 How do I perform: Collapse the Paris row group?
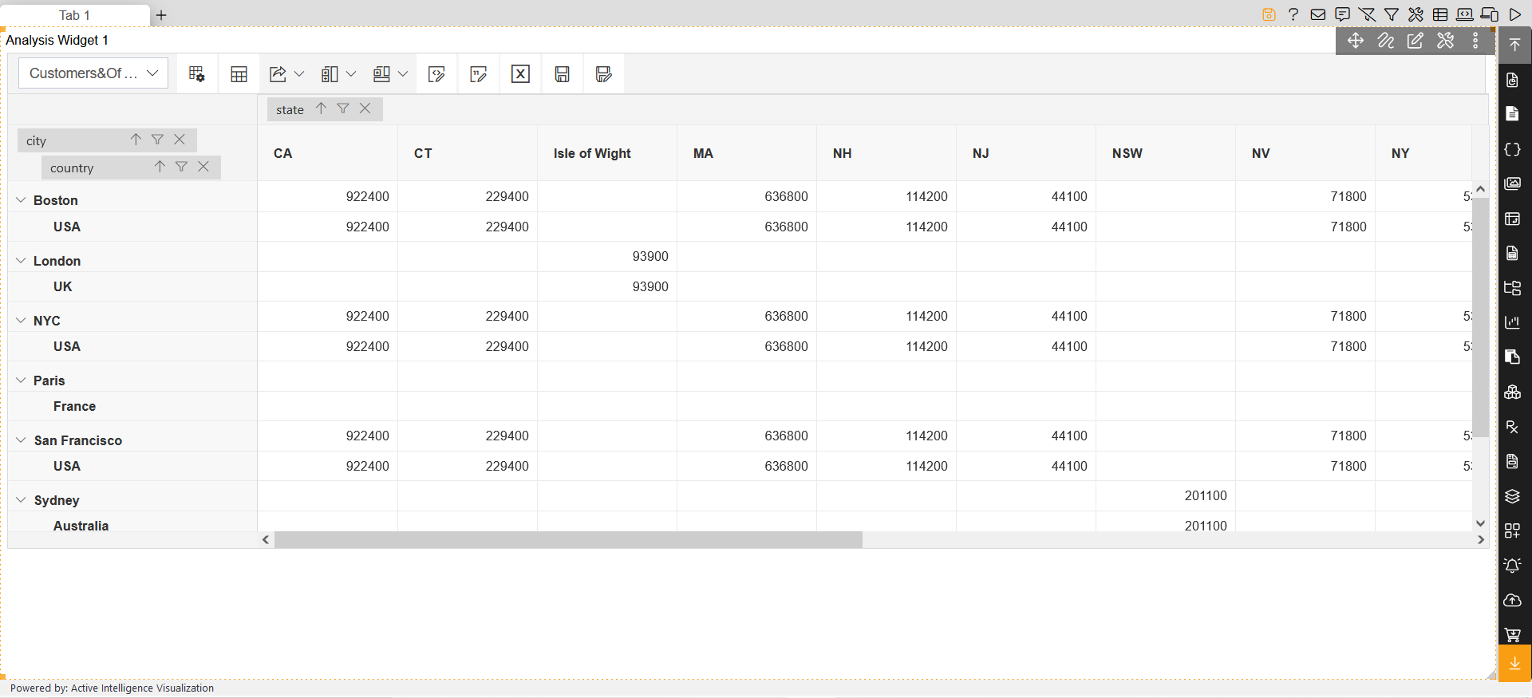click(x=21, y=381)
